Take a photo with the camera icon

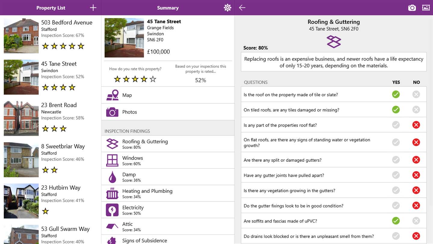click(x=412, y=8)
